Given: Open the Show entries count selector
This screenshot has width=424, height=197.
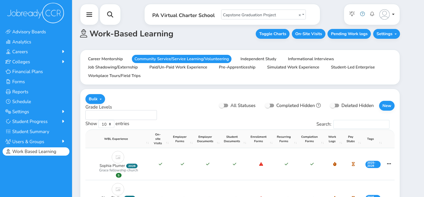Looking at the screenshot, I should 106,124.
